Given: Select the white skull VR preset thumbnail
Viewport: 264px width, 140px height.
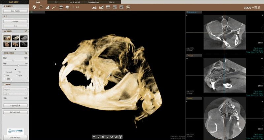Looking at the screenshot, I should [x=16, y=38].
